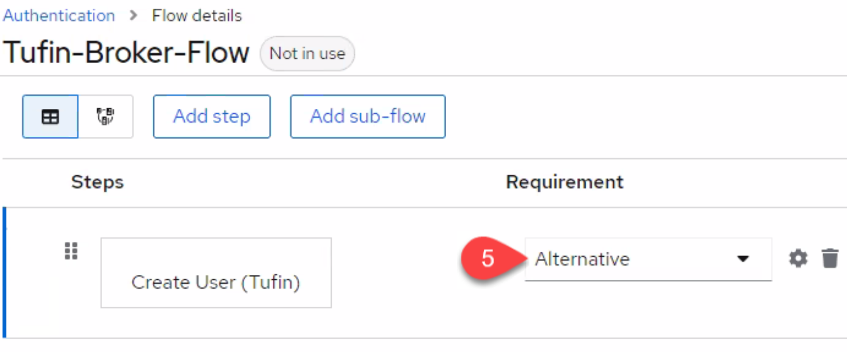Click the Authentication breadcrumb link

click(59, 16)
